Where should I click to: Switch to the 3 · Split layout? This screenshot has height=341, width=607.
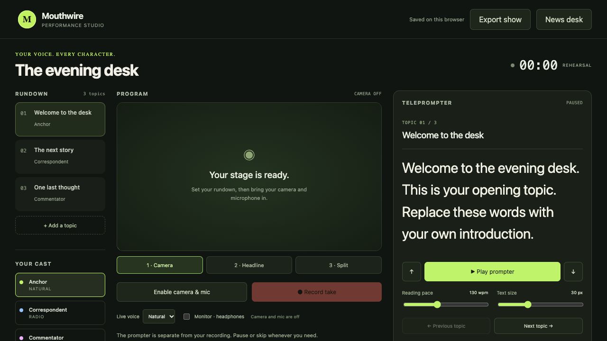pos(339,265)
